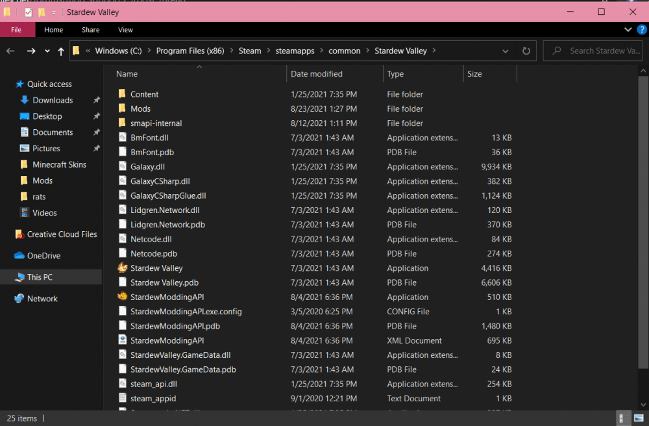This screenshot has height=426, width=649.
Task: Refresh the Stardew Valley folder
Action: (526, 51)
